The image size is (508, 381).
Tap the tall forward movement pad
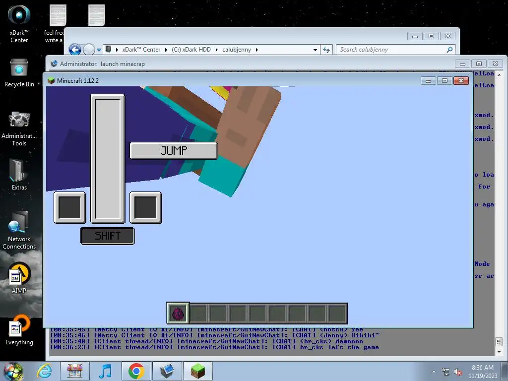[108, 159]
